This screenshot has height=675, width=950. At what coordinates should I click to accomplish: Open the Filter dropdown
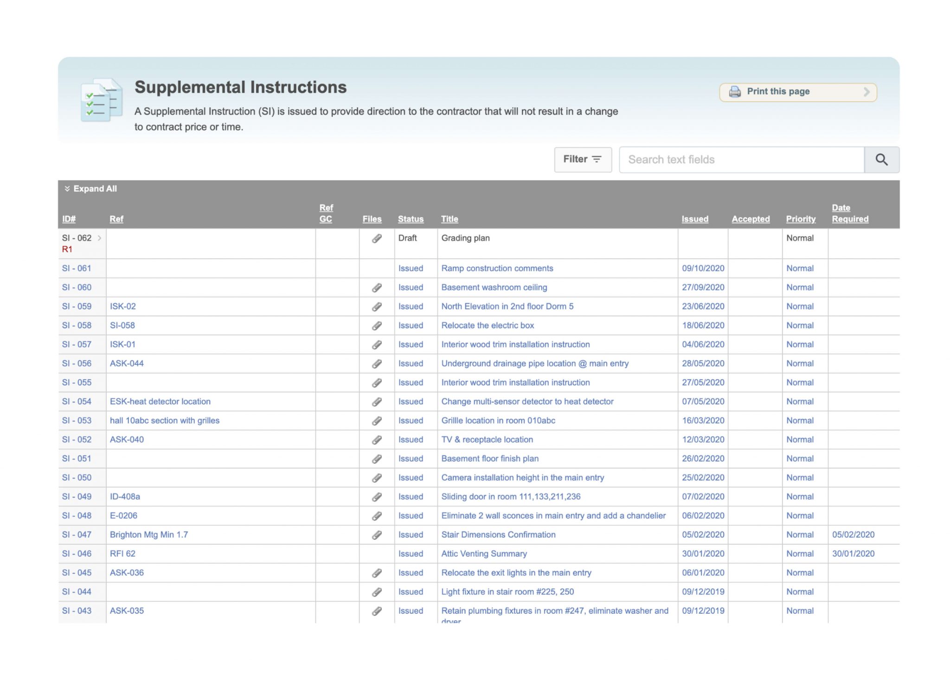tap(583, 159)
